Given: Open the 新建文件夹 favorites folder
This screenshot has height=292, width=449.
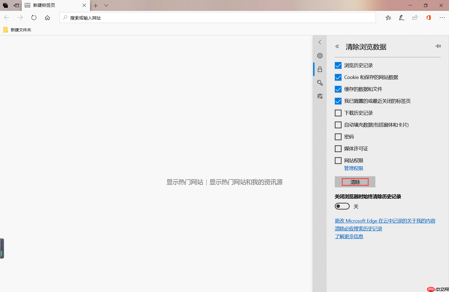Looking at the screenshot, I should coord(17,30).
